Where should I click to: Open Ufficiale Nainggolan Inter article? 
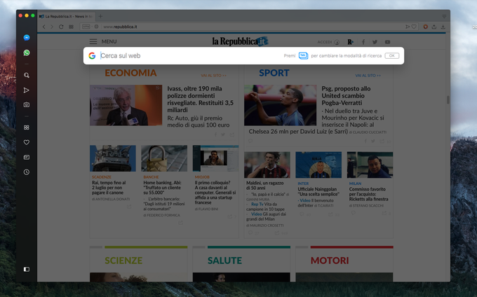(x=318, y=192)
